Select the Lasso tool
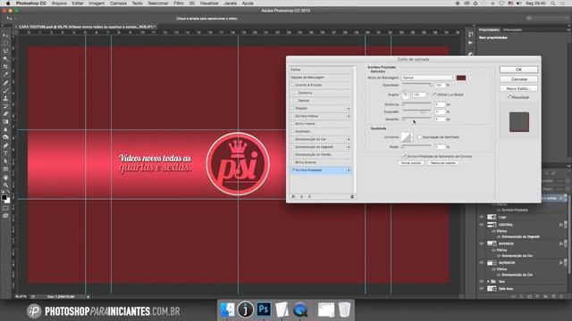 pos(5,51)
